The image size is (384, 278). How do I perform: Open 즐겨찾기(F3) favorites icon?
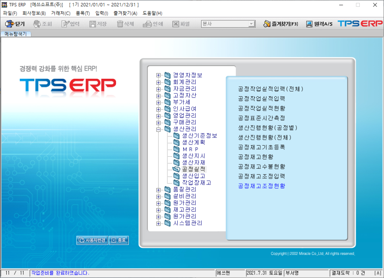[x=267, y=24]
